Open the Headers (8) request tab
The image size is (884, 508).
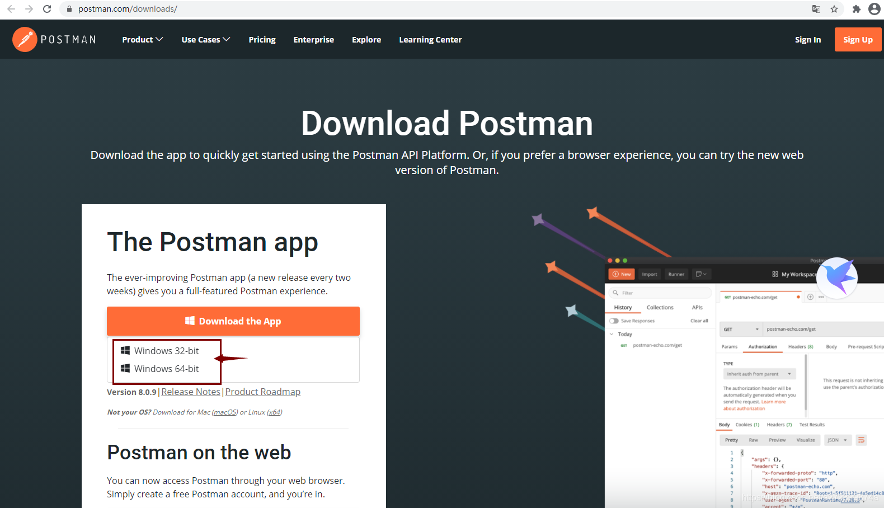(x=801, y=347)
